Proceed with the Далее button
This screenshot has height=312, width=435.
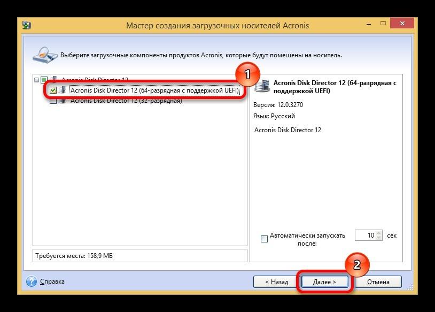pyautogui.click(x=324, y=282)
